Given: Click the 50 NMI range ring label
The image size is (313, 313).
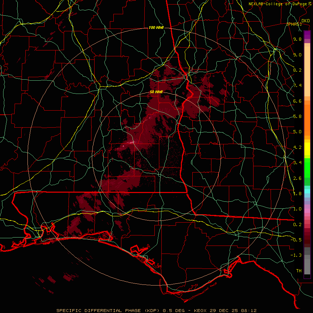Looking at the screenshot, I should pyautogui.click(x=156, y=92).
